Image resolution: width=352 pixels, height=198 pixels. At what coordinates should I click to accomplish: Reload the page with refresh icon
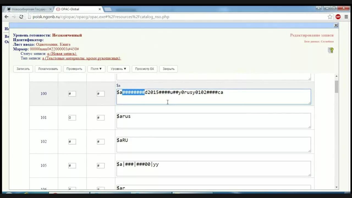(x=21, y=17)
